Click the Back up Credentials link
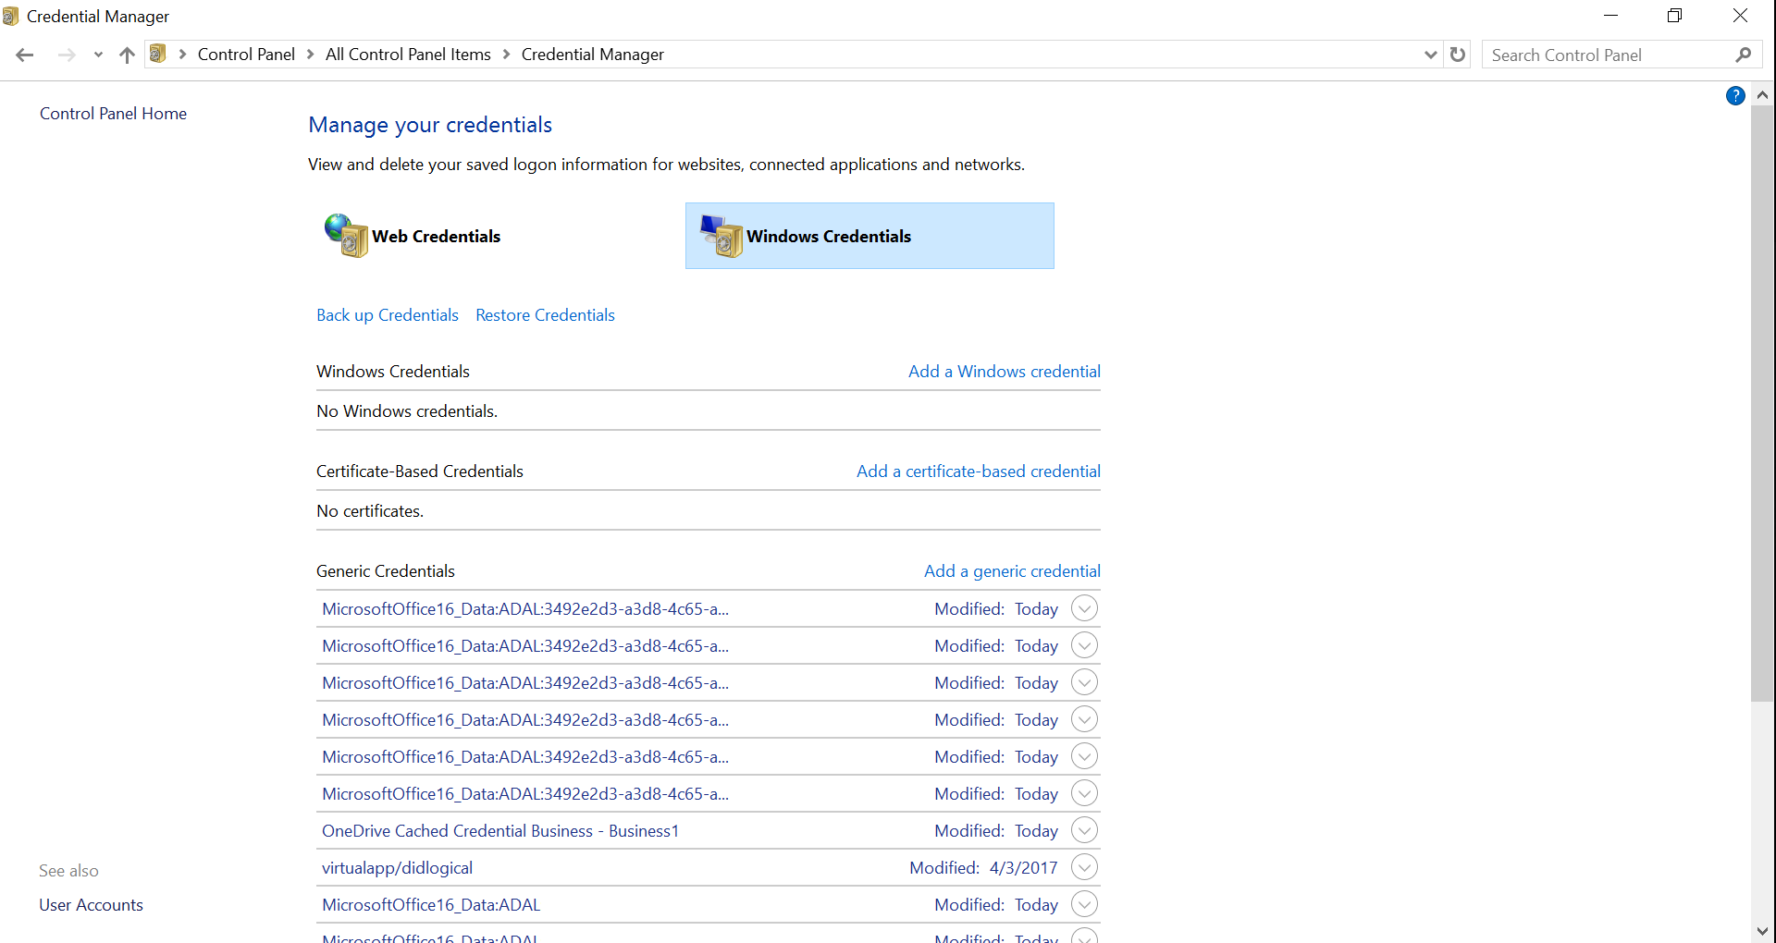 point(387,314)
